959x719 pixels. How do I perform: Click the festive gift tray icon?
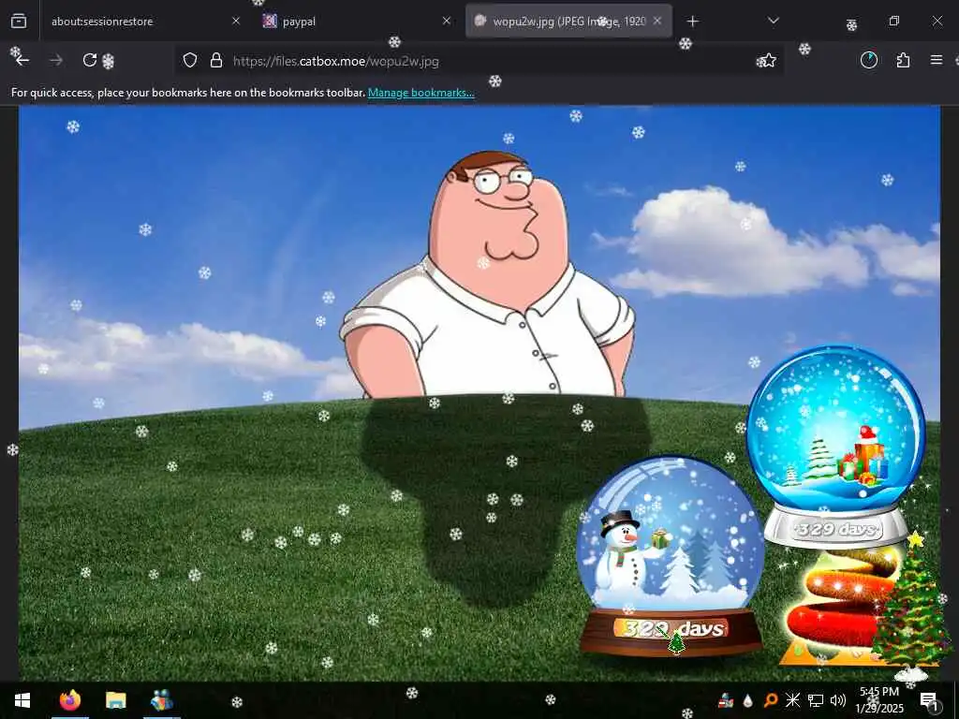726,700
